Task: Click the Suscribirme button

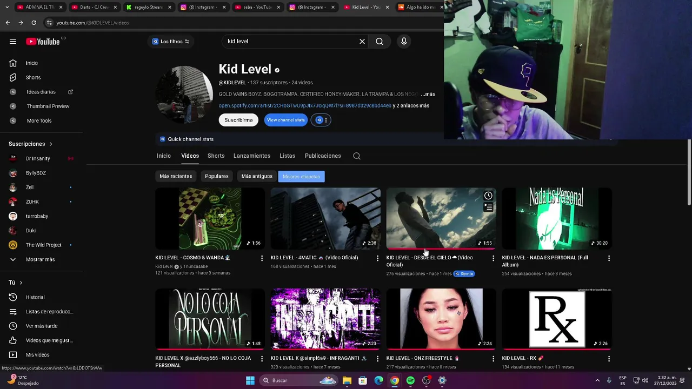Action: click(238, 120)
